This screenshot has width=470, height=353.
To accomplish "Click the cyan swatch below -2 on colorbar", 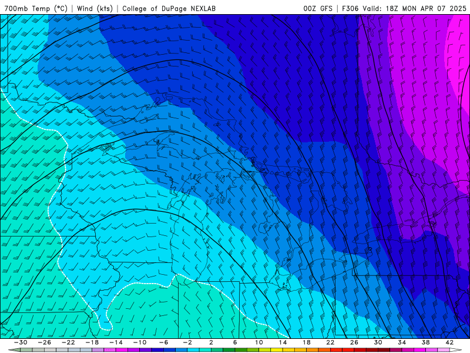I will tap(193, 350).
